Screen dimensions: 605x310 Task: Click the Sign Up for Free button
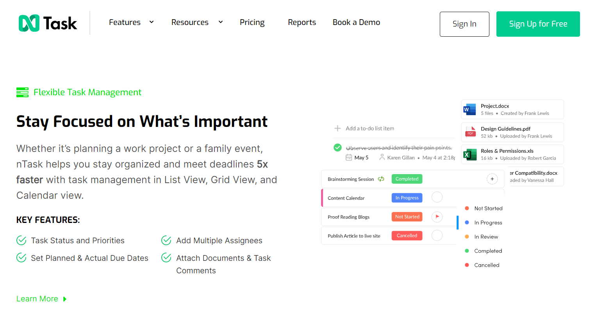(x=538, y=24)
